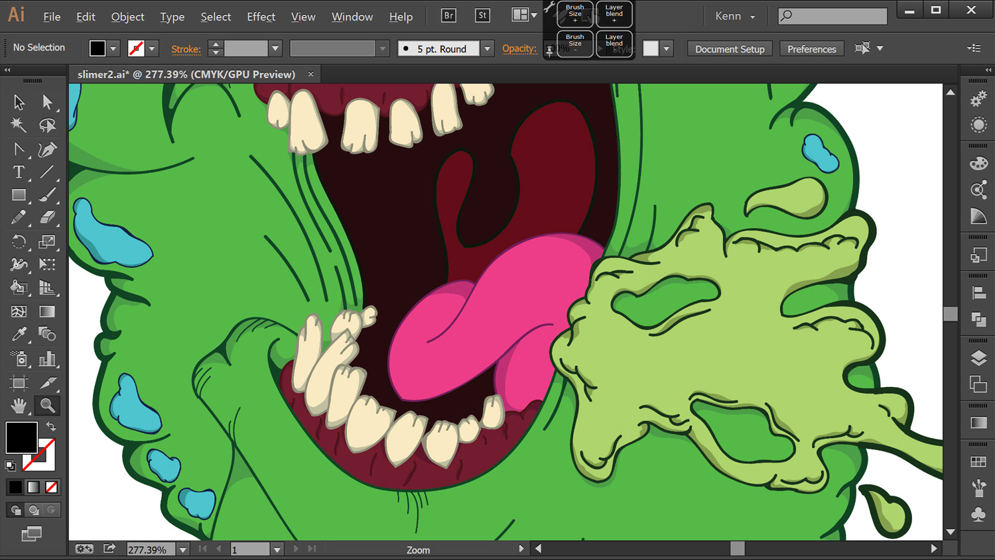The height and width of the screenshot is (560, 995).
Task: Click the Document Setup button
Action: point(730,49)
